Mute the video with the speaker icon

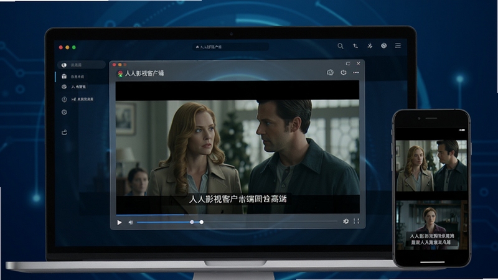click(x=131, y=223)
